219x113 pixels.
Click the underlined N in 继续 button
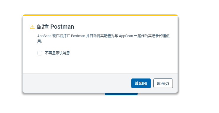coord(144,83)
